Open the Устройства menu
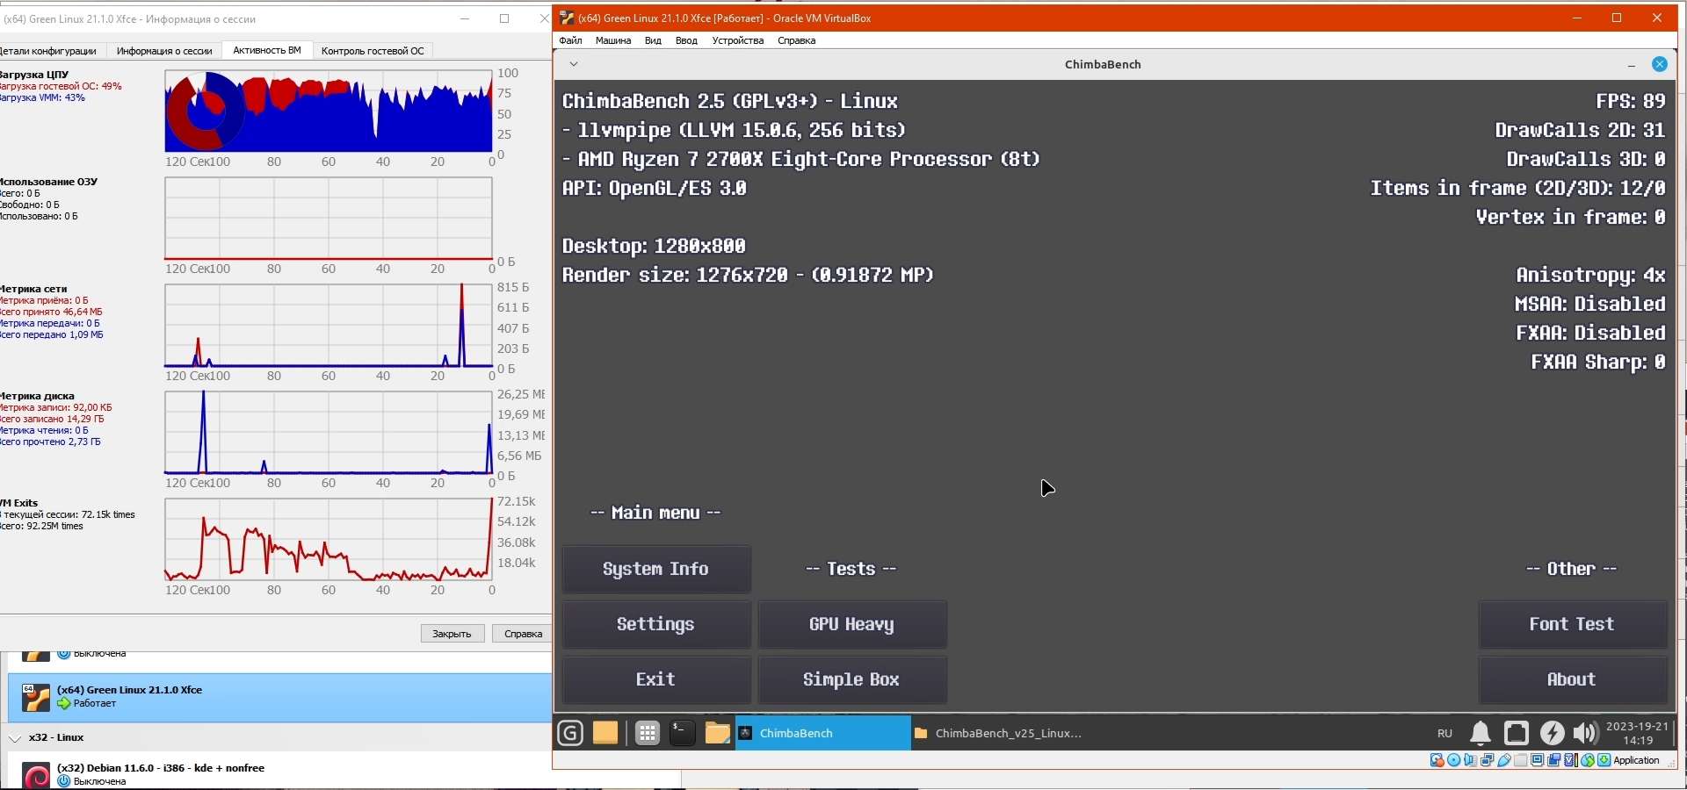1687x790 pixels. pyautogui.click(x=738, y=40)
